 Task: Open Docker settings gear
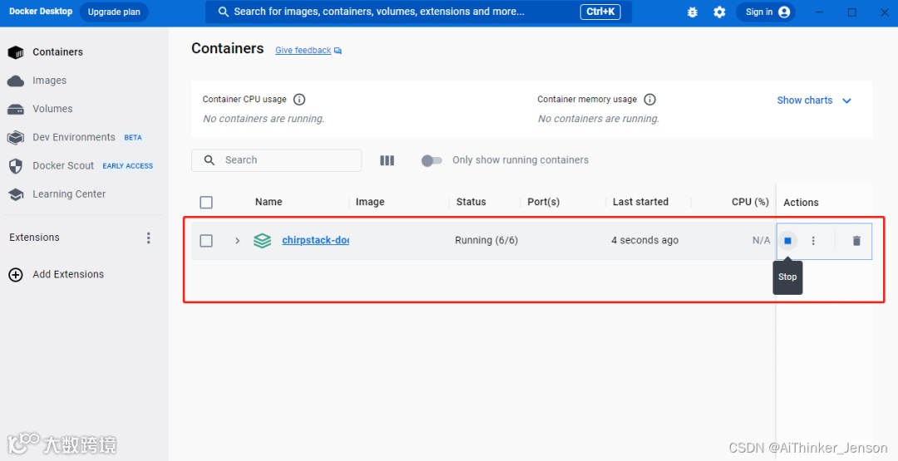pos(719,12)
